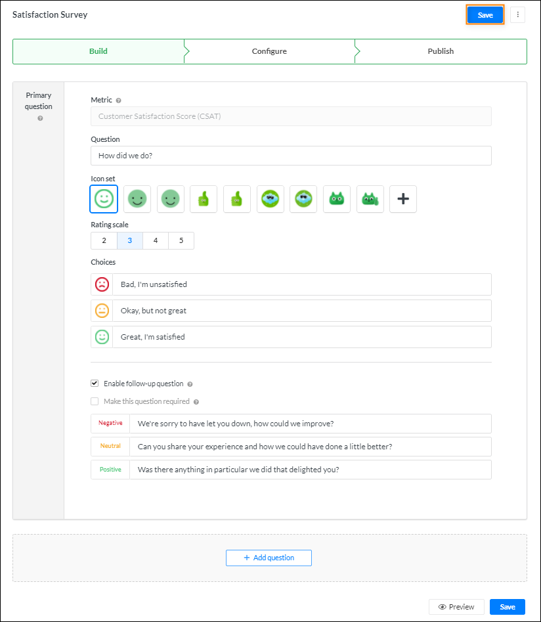
Task: Click Save next to the options menu
Action: [x=485, y=15]
